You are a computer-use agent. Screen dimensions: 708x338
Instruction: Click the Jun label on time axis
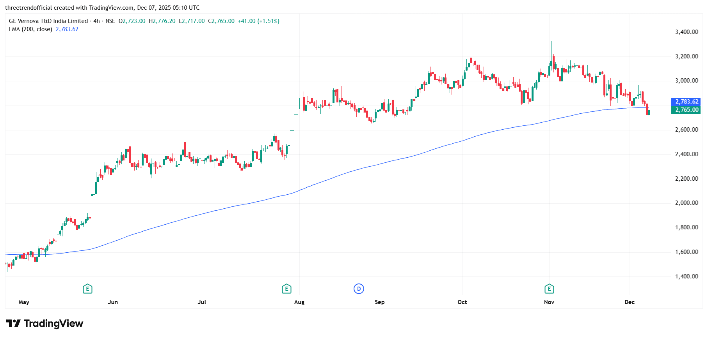113,302
